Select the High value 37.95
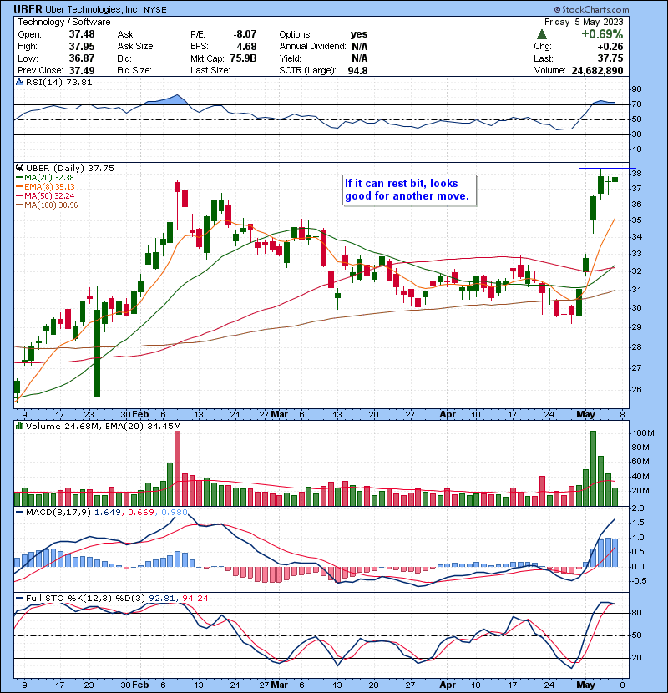The height and width of the screenshot is (693, 668). pos(81,47)
